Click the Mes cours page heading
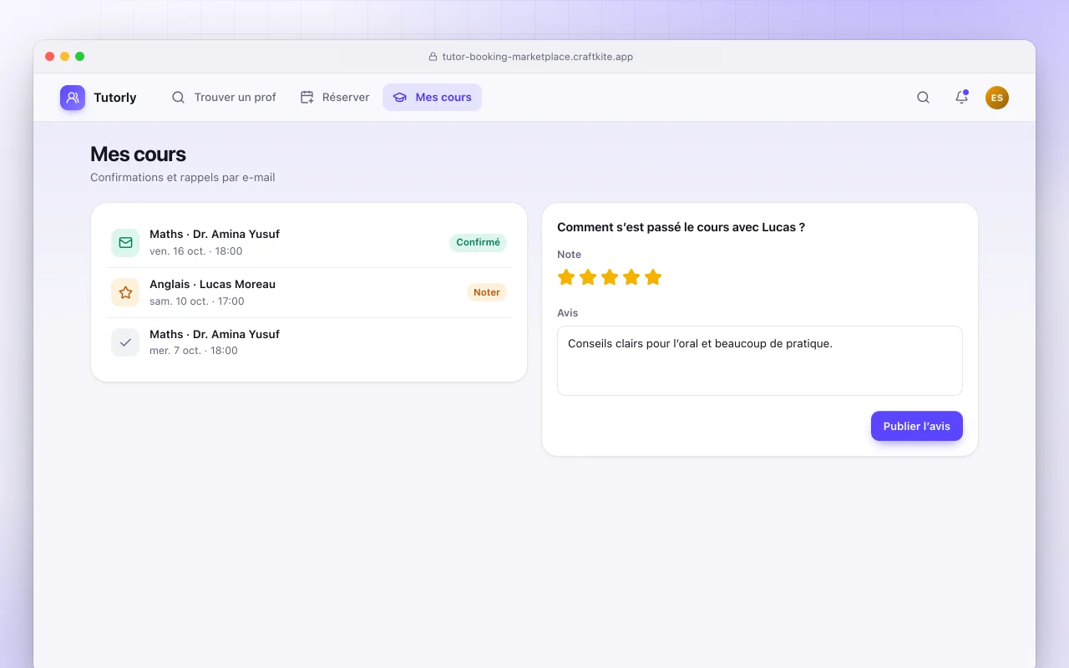Image resolution: width=1069 pixels, height=668 pixels. [x=138, y=154]
